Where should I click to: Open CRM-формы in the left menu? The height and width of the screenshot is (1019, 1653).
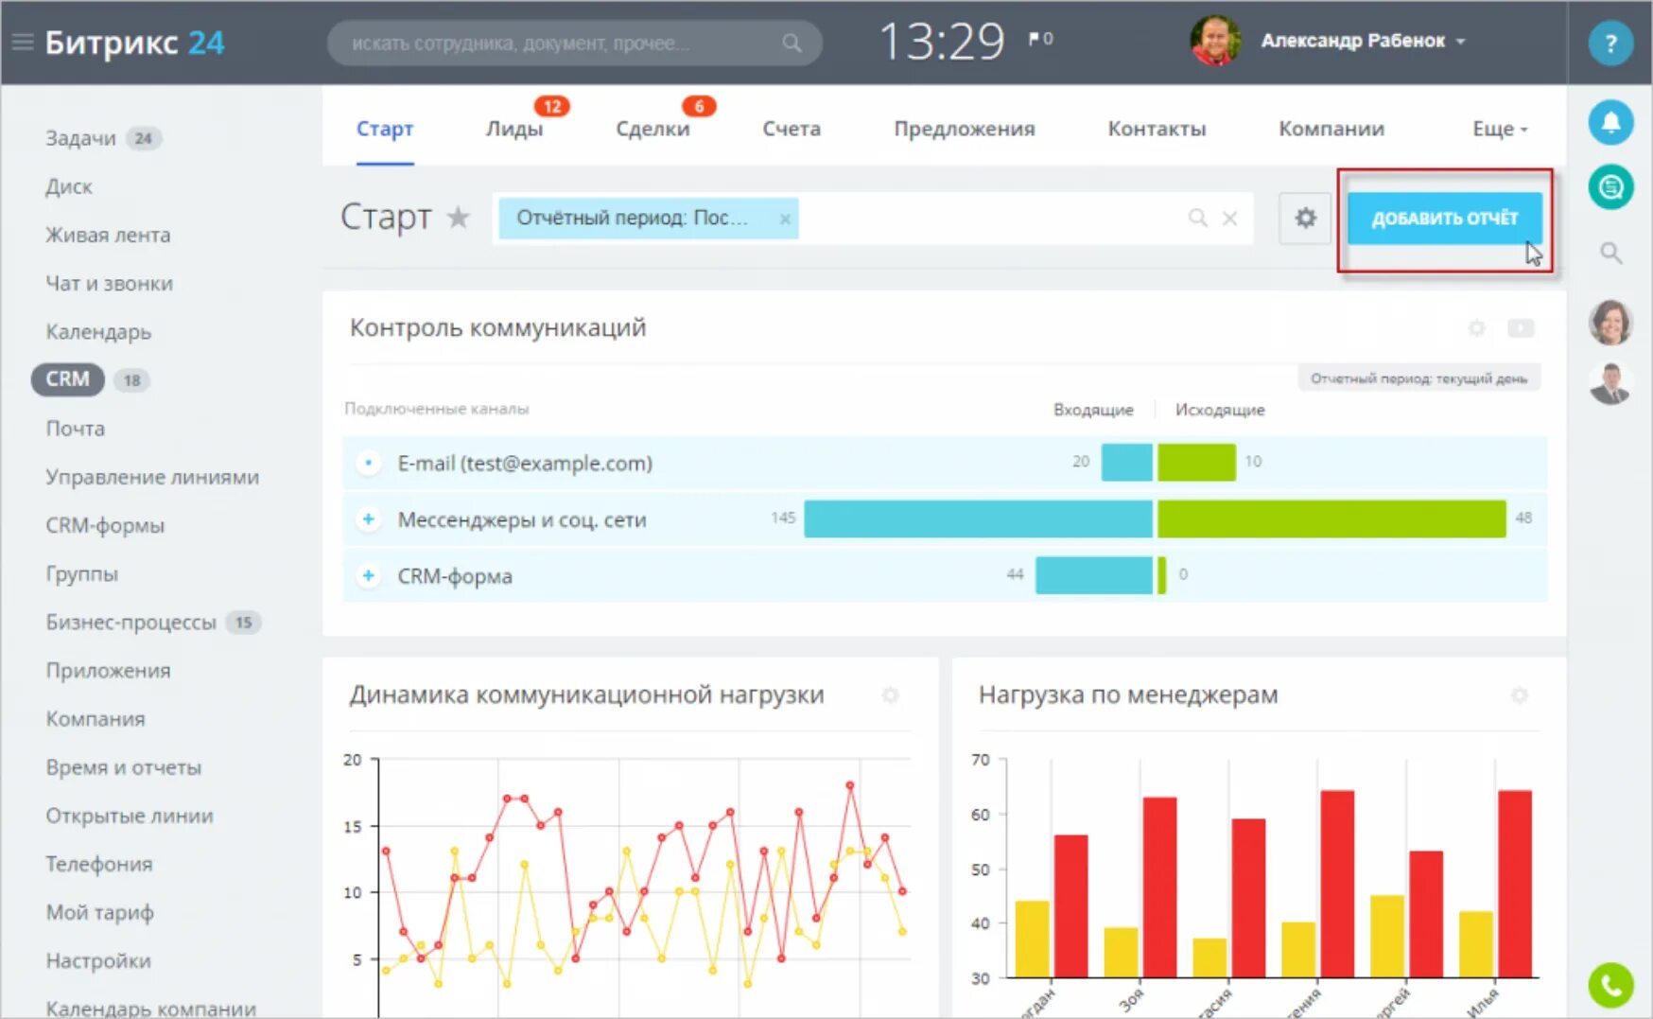[x=105, y=525]
